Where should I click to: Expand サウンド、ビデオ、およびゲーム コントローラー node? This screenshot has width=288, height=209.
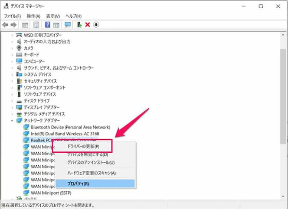(x=12, y=68)
